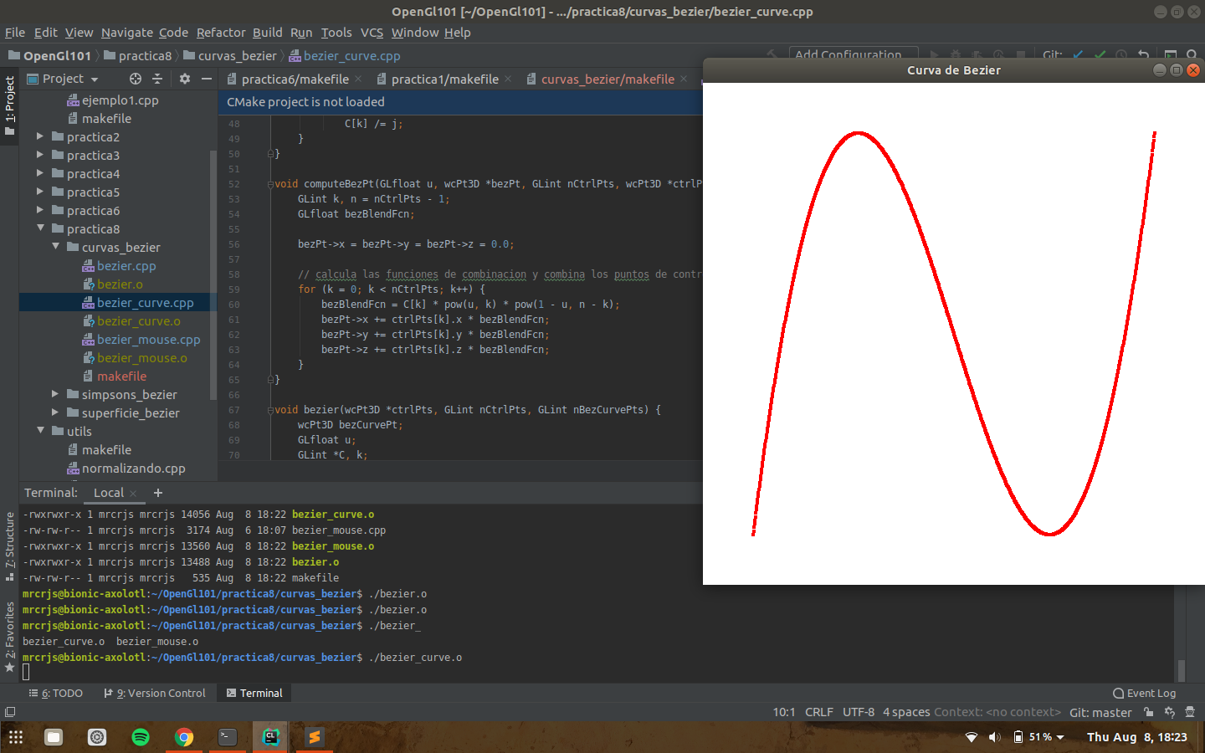Toggle the 2: Favorites side tool button
Viewport: 1205px width, 753px height.
[9, 637]
